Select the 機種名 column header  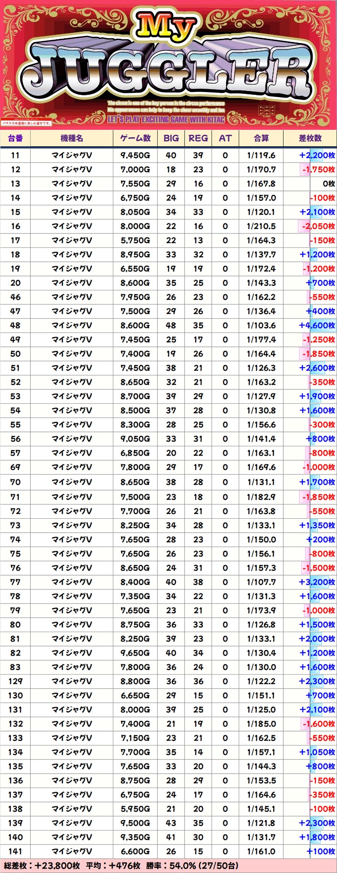pyautogui.click(x=72, y=138)
